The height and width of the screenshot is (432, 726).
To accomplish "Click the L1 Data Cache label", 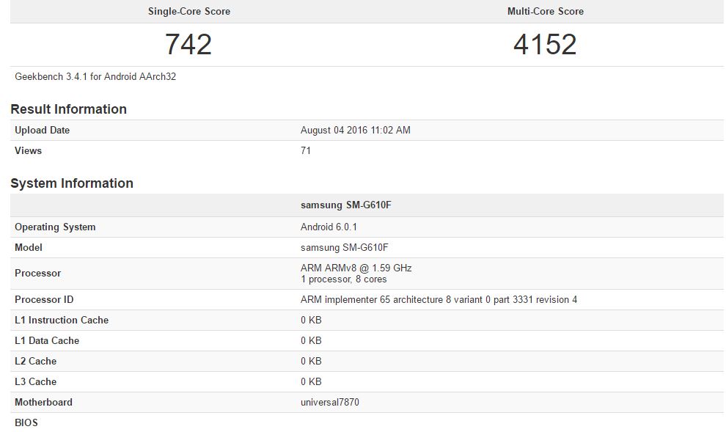I will [47, 340].
